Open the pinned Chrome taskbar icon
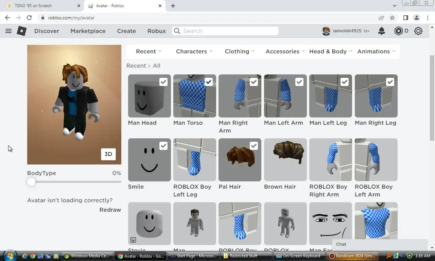Screen dimensions: 435x261 coord(33,256)
